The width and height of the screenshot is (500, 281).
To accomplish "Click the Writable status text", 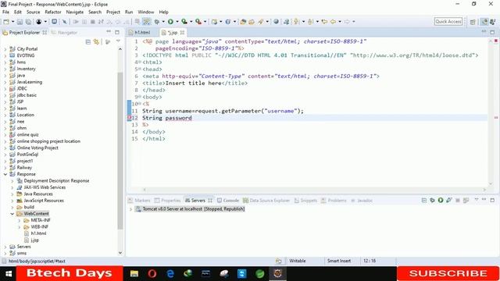I will coord(297,261).
